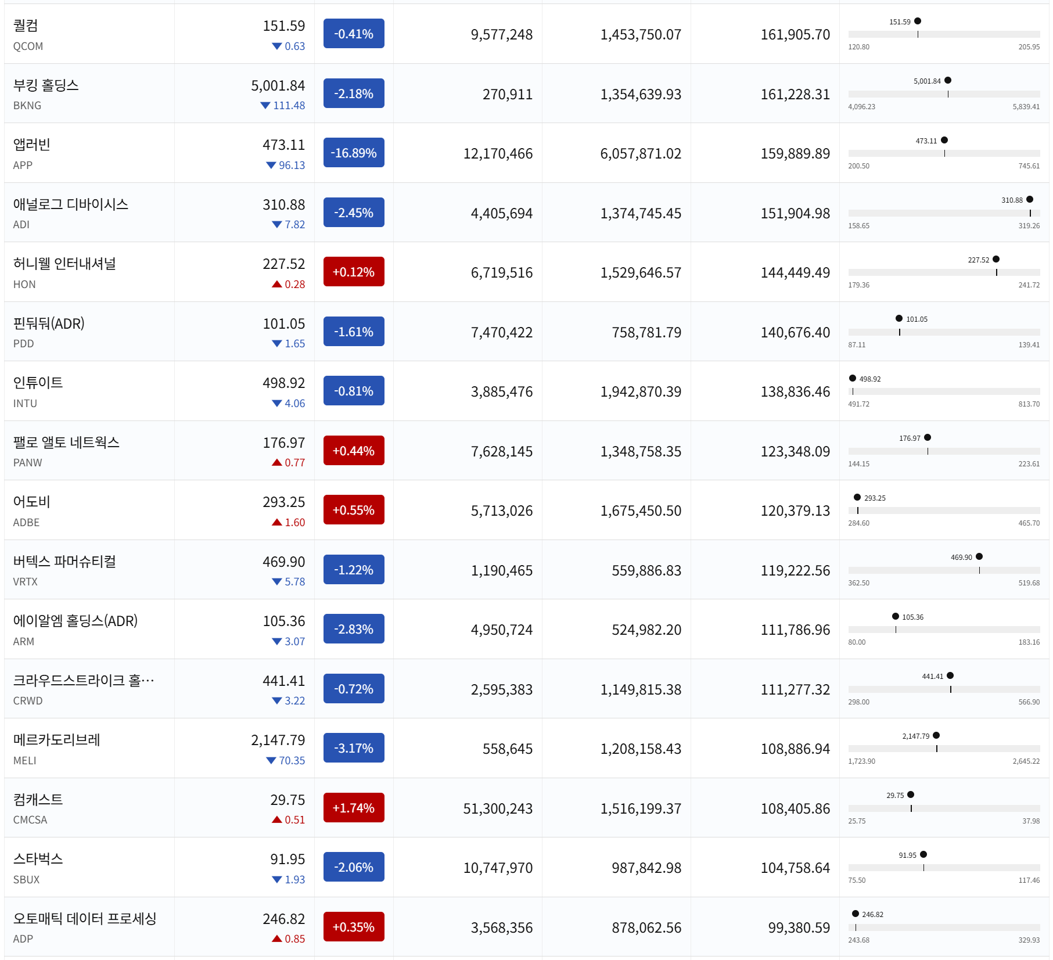
Task: Click the -0.41% change badge
Action: pos(354,34)
